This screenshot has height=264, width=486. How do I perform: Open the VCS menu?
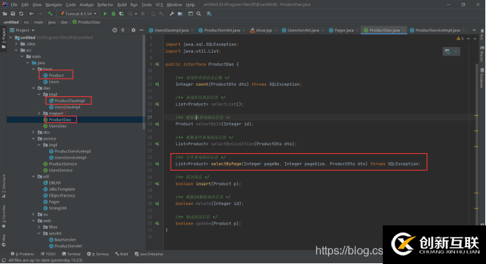coord(159,5)
